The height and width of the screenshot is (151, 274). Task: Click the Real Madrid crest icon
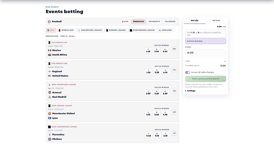[50, 97]
